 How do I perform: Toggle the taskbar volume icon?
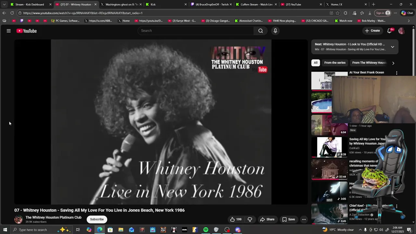381,230
